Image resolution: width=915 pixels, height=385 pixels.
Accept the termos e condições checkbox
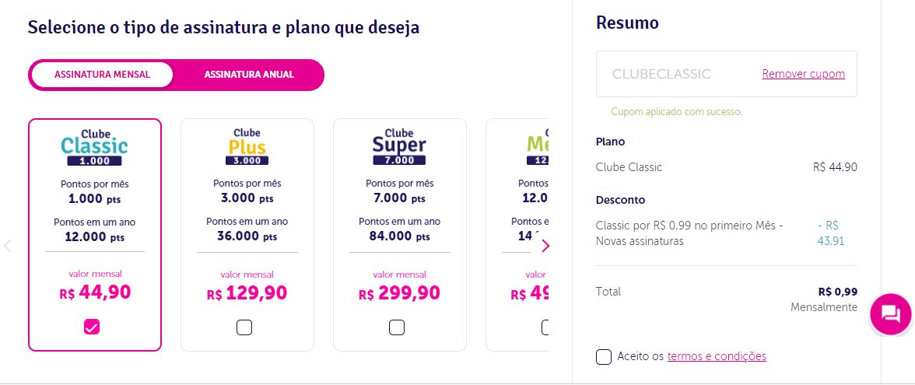pyautogui.click(x=604, y=356)
